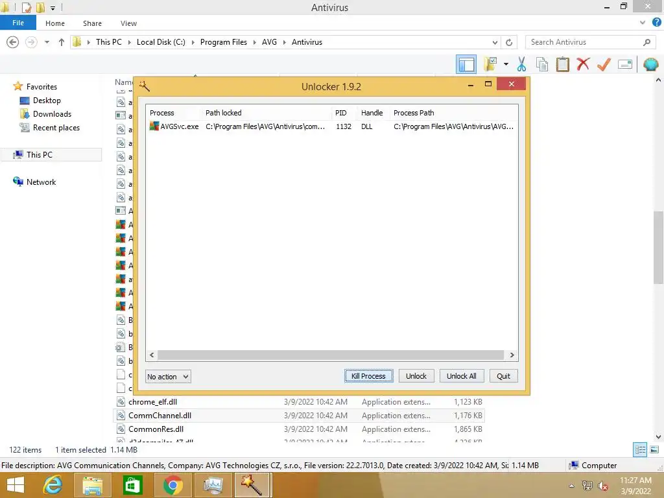
Task: Go forward in Explorer navigation
Action: [x=31, y=42]
